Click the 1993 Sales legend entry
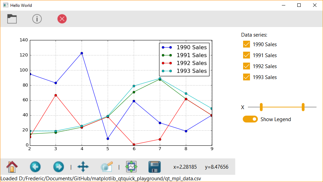 tap(184, 71)
